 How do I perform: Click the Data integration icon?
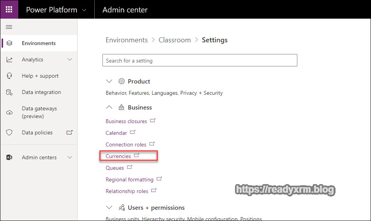[x=9, y=92]
